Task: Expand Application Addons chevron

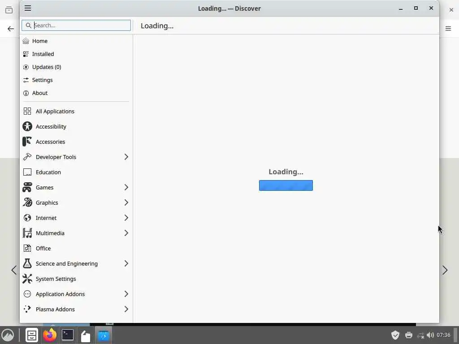Action: 126,294
